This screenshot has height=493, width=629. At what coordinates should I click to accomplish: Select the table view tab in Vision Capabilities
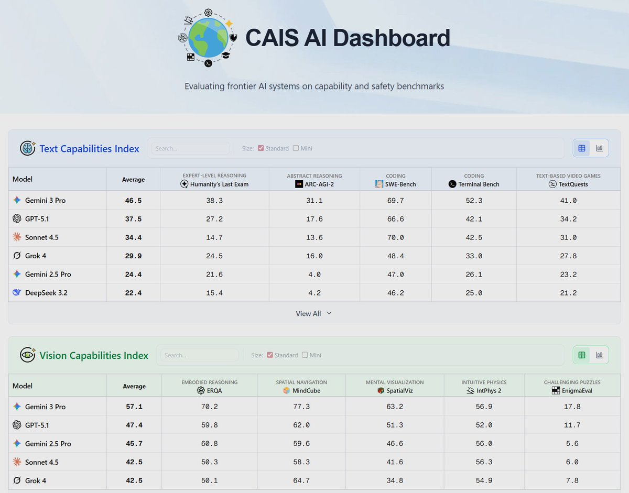pos(581,355)
